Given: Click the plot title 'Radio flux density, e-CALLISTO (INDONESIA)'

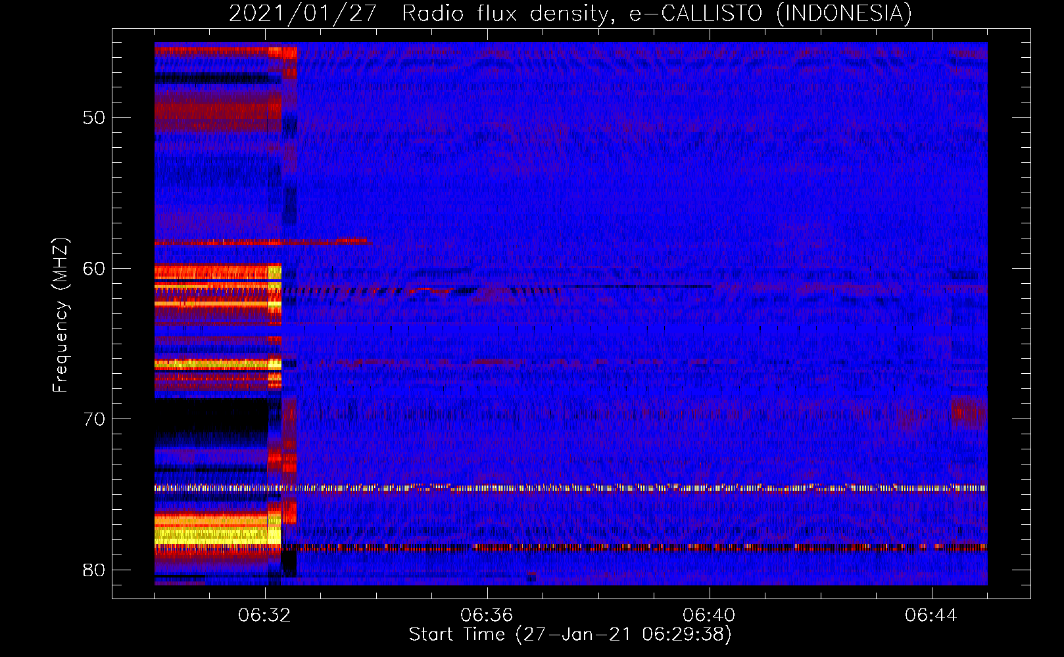Looking at the screenshot, I should tap(656, 13).
